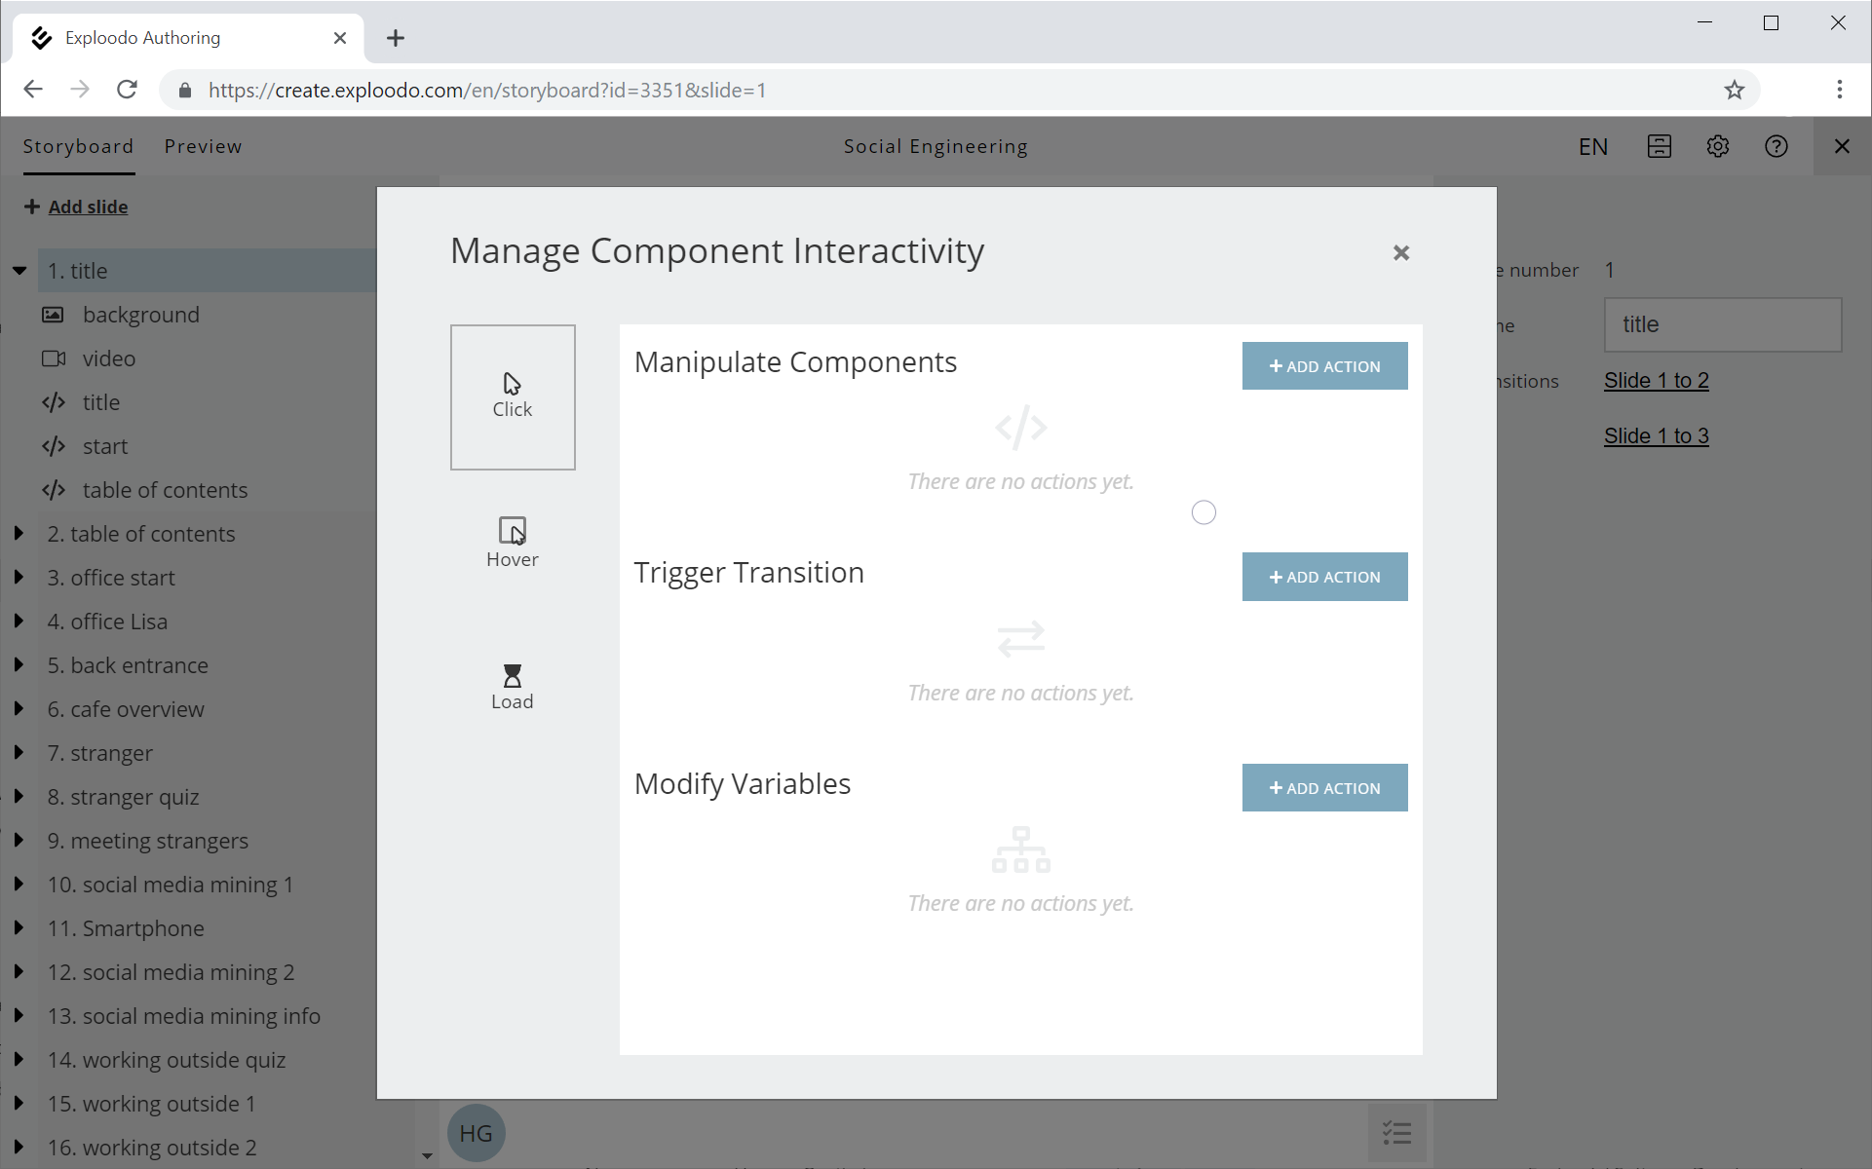Image resolution: width=1872 pixels, height=1169 pixels.
Task: Click the slide name input field
Action: [x=1722, y=324]
